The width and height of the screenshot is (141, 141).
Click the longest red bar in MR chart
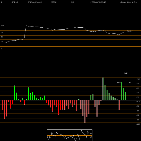[85, 111]
